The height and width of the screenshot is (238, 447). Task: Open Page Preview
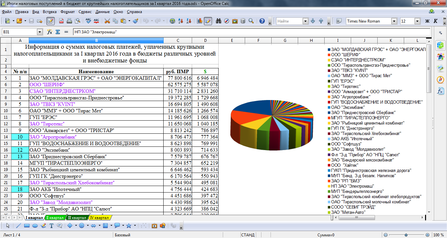click(78, 21)
